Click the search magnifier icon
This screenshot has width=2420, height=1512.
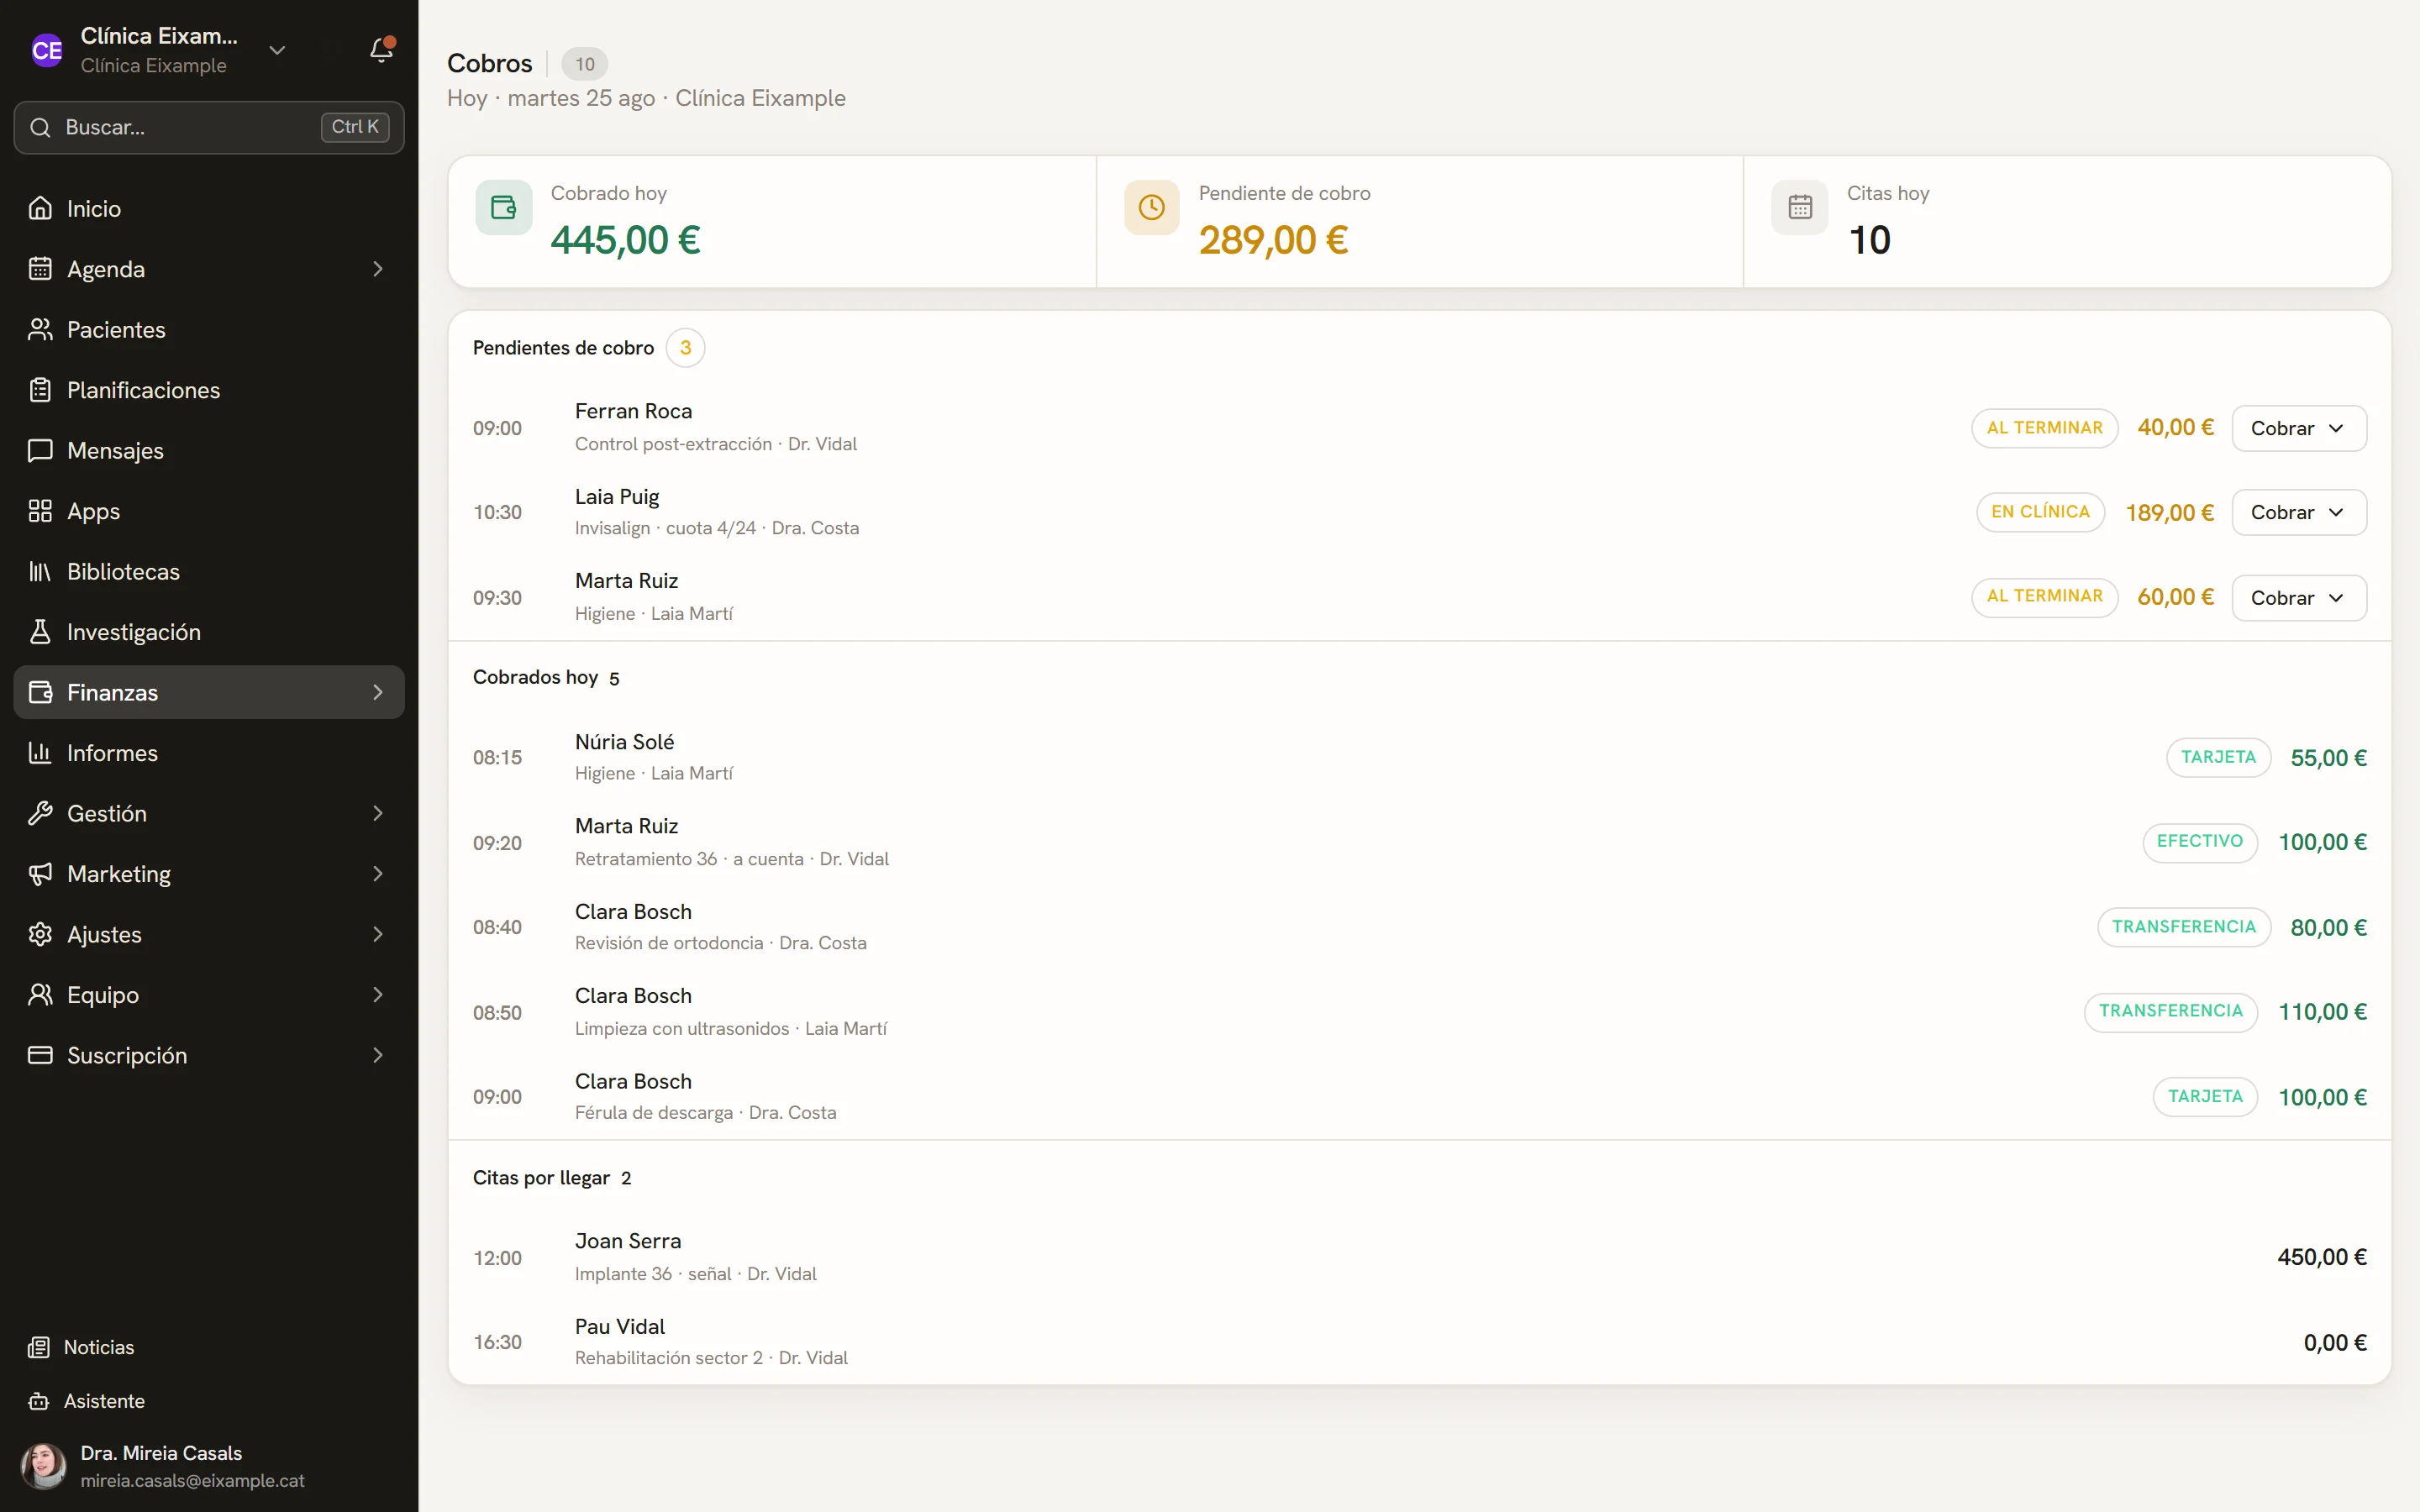pos(40,127)
